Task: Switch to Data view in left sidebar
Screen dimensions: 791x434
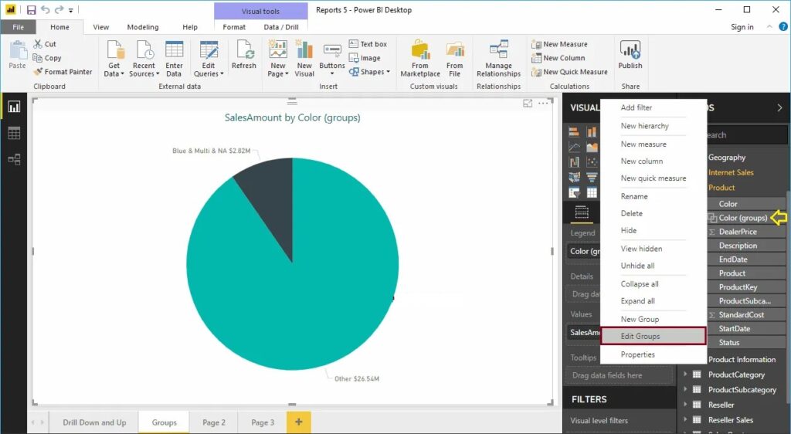Action: (14, 133)
